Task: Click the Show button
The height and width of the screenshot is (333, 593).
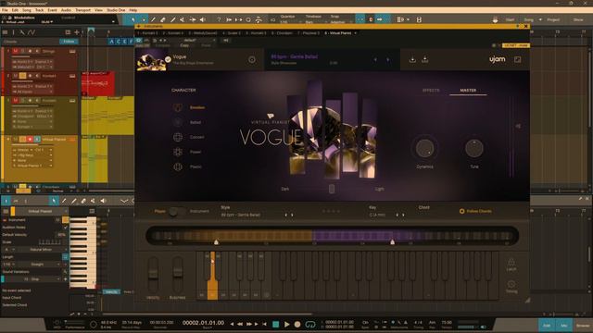Action: pyautogui.click(x=578, y=19)
